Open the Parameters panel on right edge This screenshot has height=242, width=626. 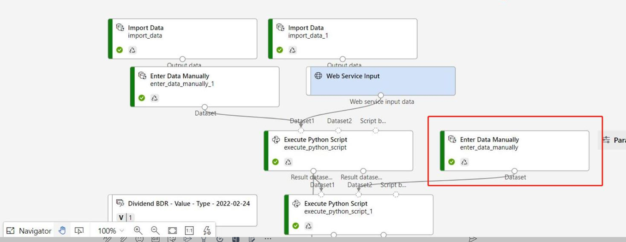613,140
